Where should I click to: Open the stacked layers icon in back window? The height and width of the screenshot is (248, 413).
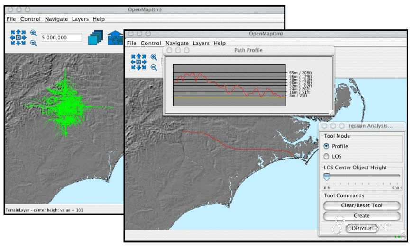pos(95,37)
